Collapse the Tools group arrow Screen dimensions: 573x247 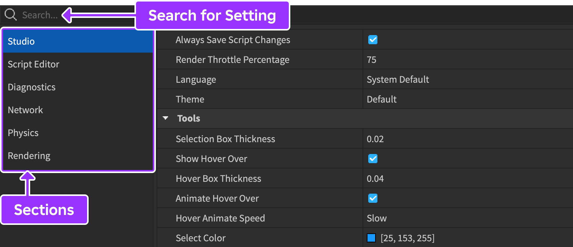point(165,118)
